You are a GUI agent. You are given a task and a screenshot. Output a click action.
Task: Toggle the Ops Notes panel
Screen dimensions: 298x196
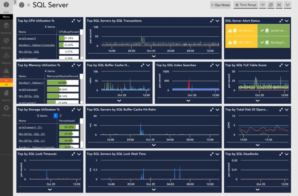(x=221, y=5)
